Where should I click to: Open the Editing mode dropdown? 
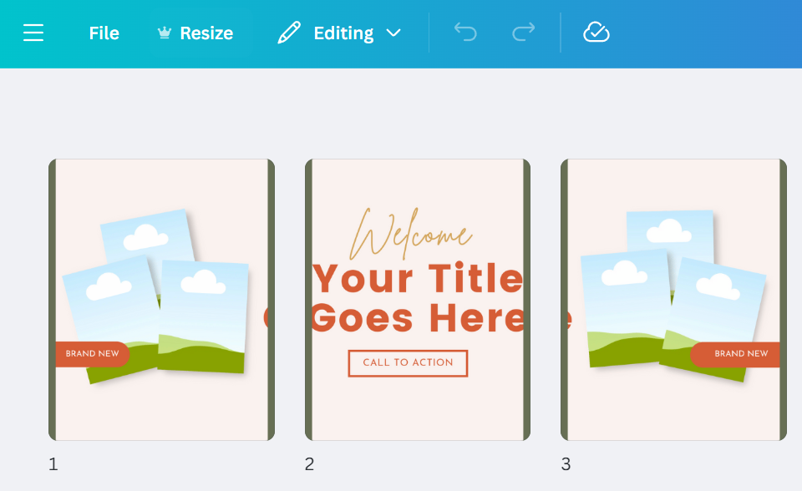coord(339,33)
